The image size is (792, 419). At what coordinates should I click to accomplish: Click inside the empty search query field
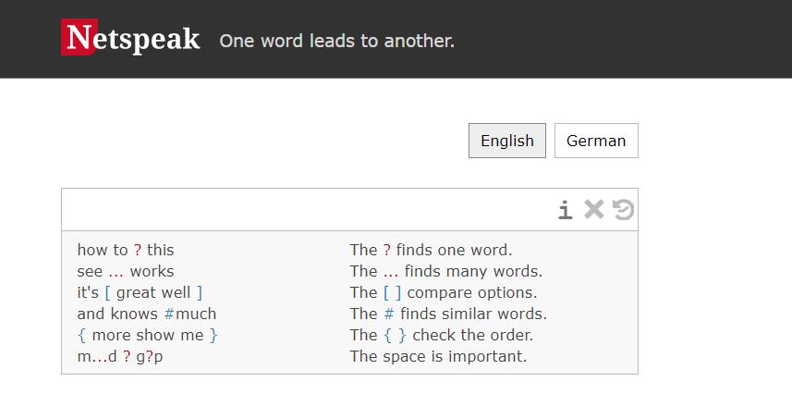pyautogui.click(x=305, y=210)
